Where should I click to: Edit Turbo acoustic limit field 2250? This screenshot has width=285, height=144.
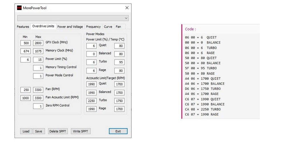tap(91, 101)
